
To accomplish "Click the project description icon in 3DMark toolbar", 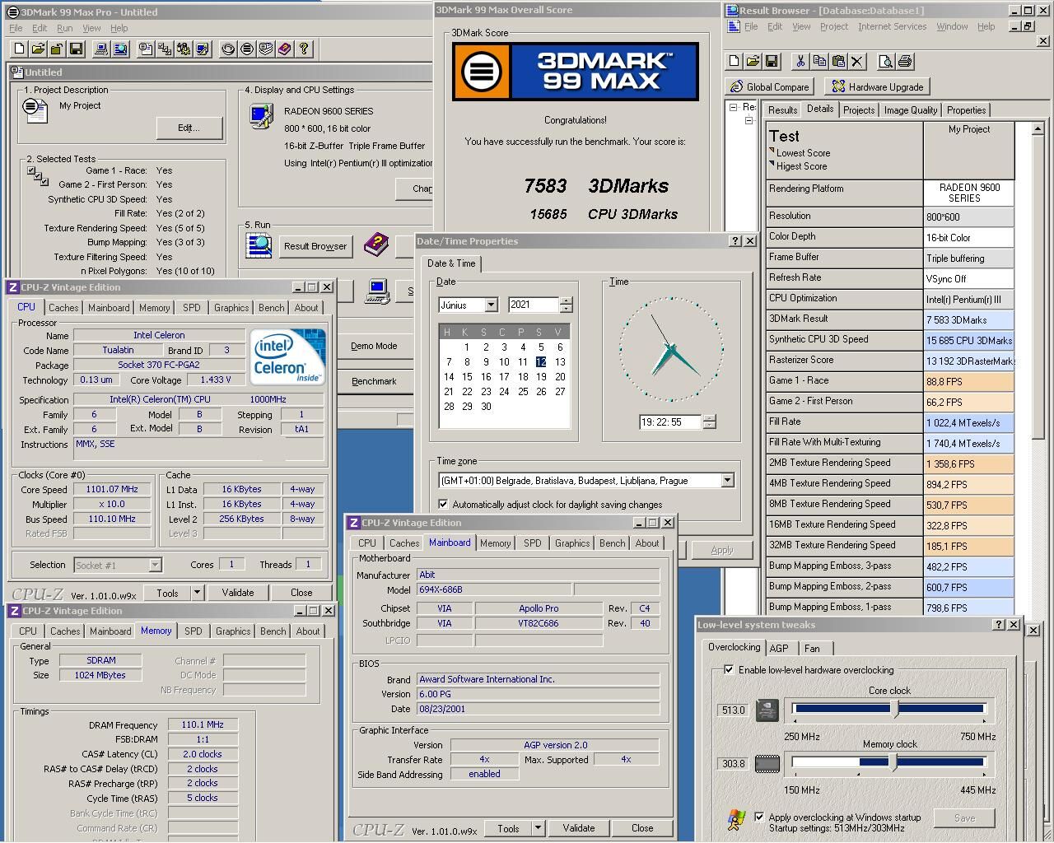I will pos(146,49).
